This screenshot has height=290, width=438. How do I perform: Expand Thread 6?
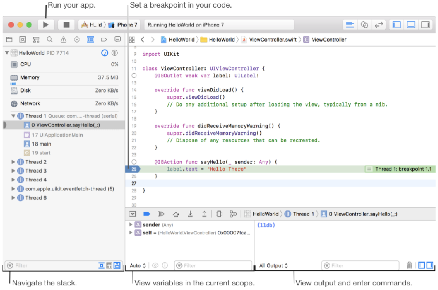click(13, 198)
